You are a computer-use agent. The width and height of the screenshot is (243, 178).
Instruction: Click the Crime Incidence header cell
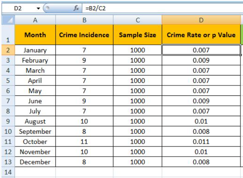tap(84, 35)
